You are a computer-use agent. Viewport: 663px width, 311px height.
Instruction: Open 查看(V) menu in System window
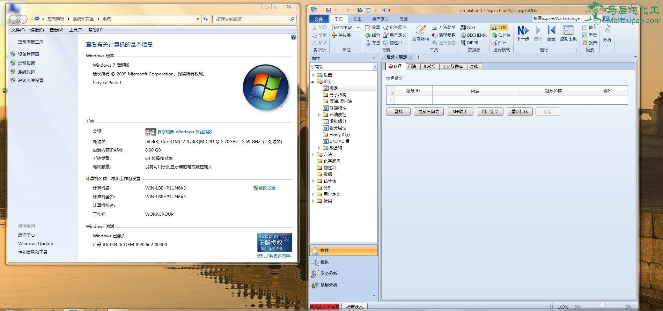point(56,30)
